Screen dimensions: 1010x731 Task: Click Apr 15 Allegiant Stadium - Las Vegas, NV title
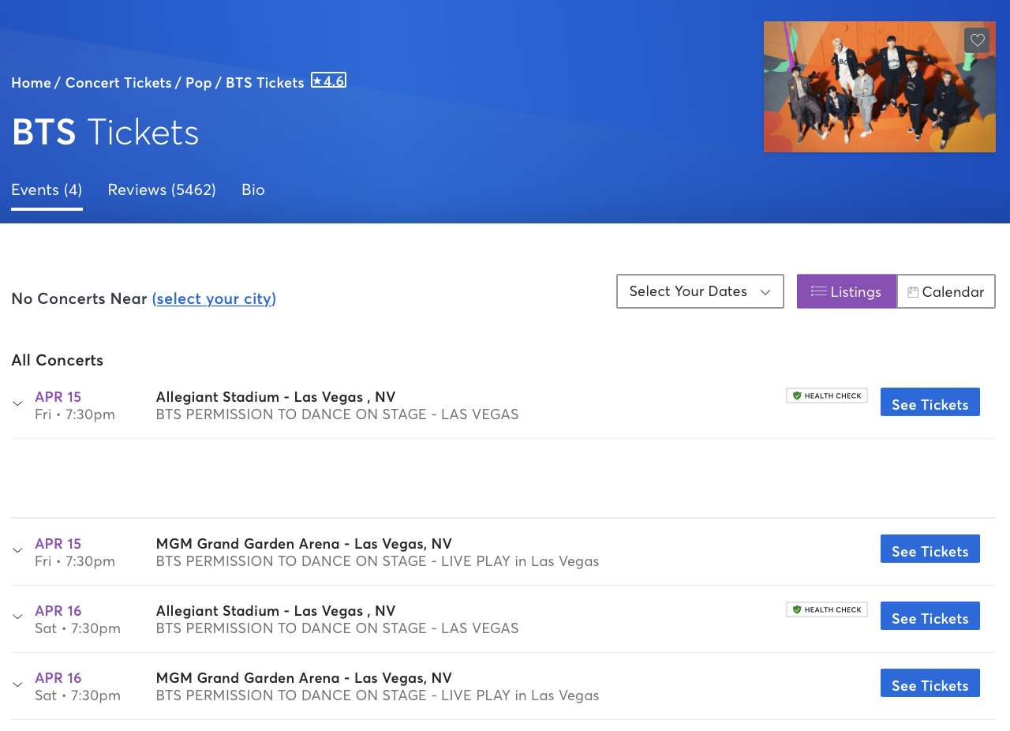click(275, 396)
